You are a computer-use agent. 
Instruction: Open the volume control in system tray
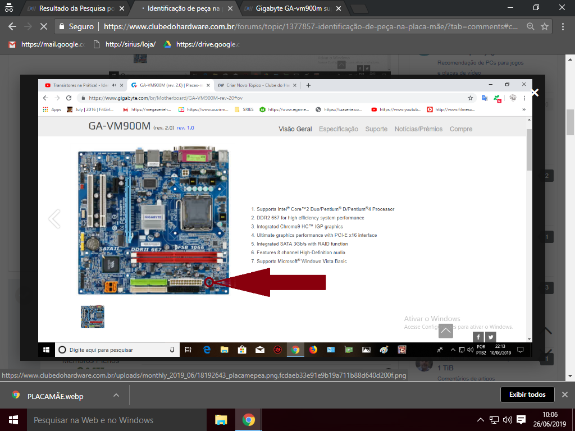508,420
